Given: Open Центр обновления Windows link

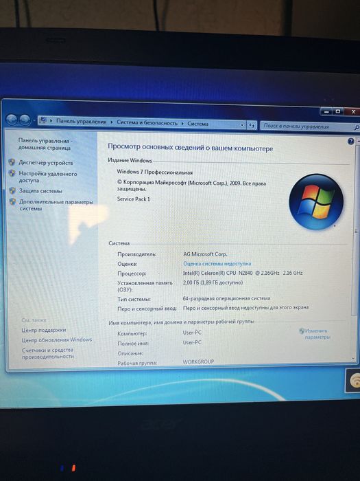Looking at the screenshot, I should [x=57, y=340].
